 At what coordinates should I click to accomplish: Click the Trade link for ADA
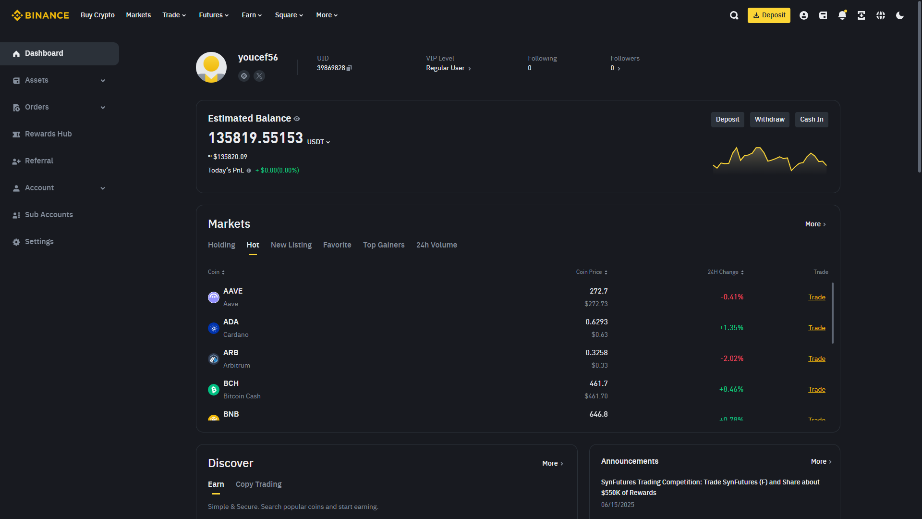(x=816, y=328)
